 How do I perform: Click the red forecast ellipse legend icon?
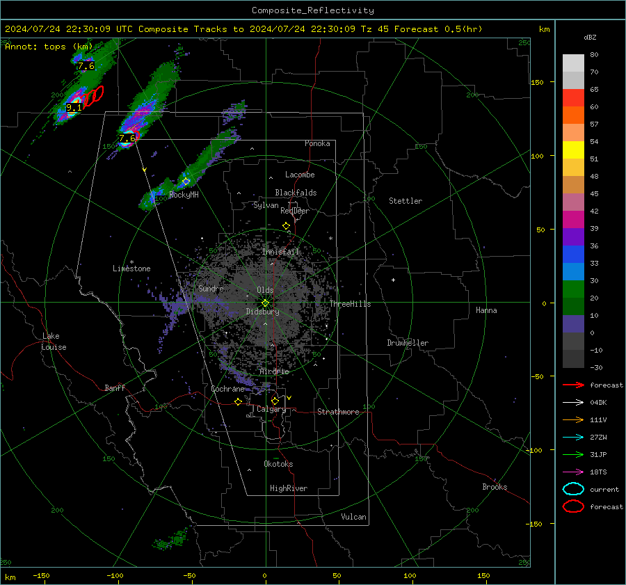point(573,506)
